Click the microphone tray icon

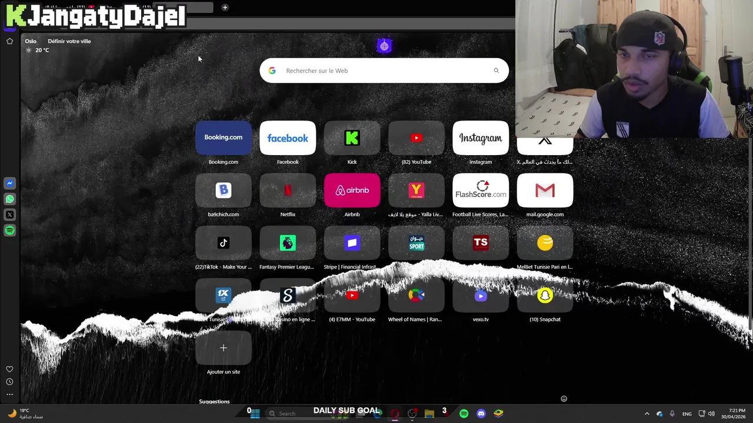(x=672, y=414)
